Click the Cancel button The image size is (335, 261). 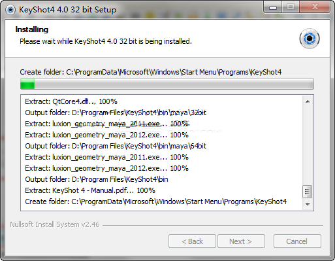pos(297,241)
